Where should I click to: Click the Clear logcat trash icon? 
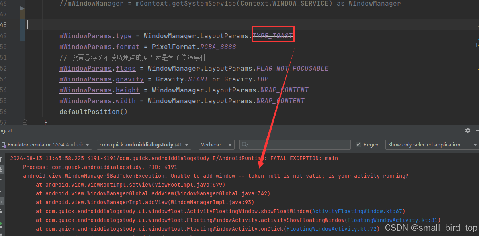coord(2,159)
